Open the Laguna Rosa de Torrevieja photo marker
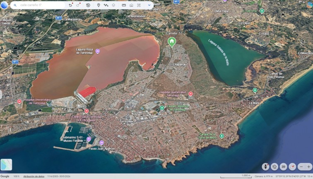 click(98, 51)
